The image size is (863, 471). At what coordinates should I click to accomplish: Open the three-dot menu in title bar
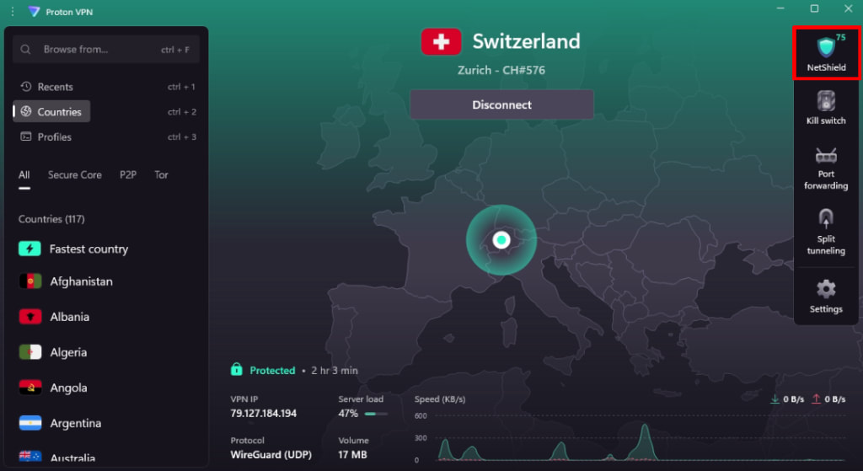tap(12, 12)
